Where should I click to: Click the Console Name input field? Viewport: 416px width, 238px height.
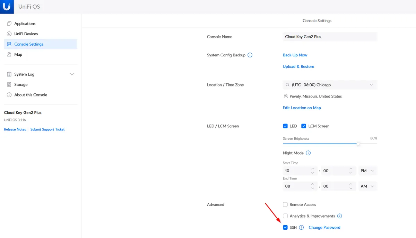point(330,37)
